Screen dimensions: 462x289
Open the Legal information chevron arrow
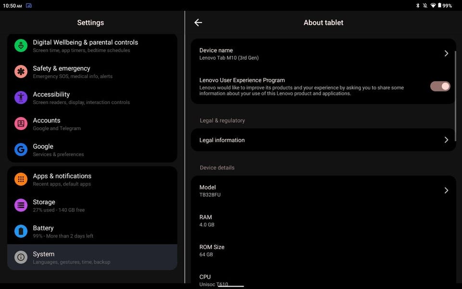pyautogui.click(x=446, y=140)
